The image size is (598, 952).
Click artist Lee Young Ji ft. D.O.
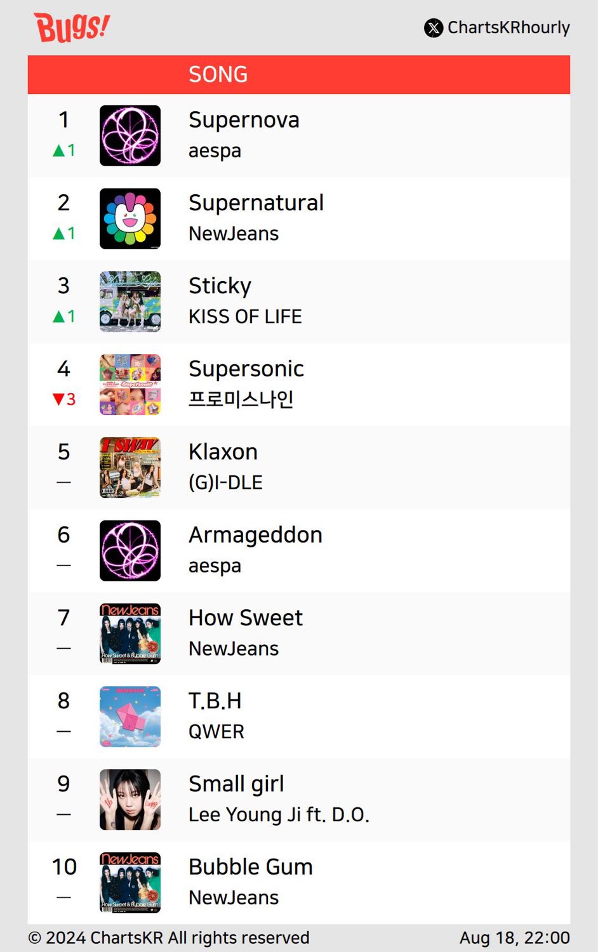279,815
